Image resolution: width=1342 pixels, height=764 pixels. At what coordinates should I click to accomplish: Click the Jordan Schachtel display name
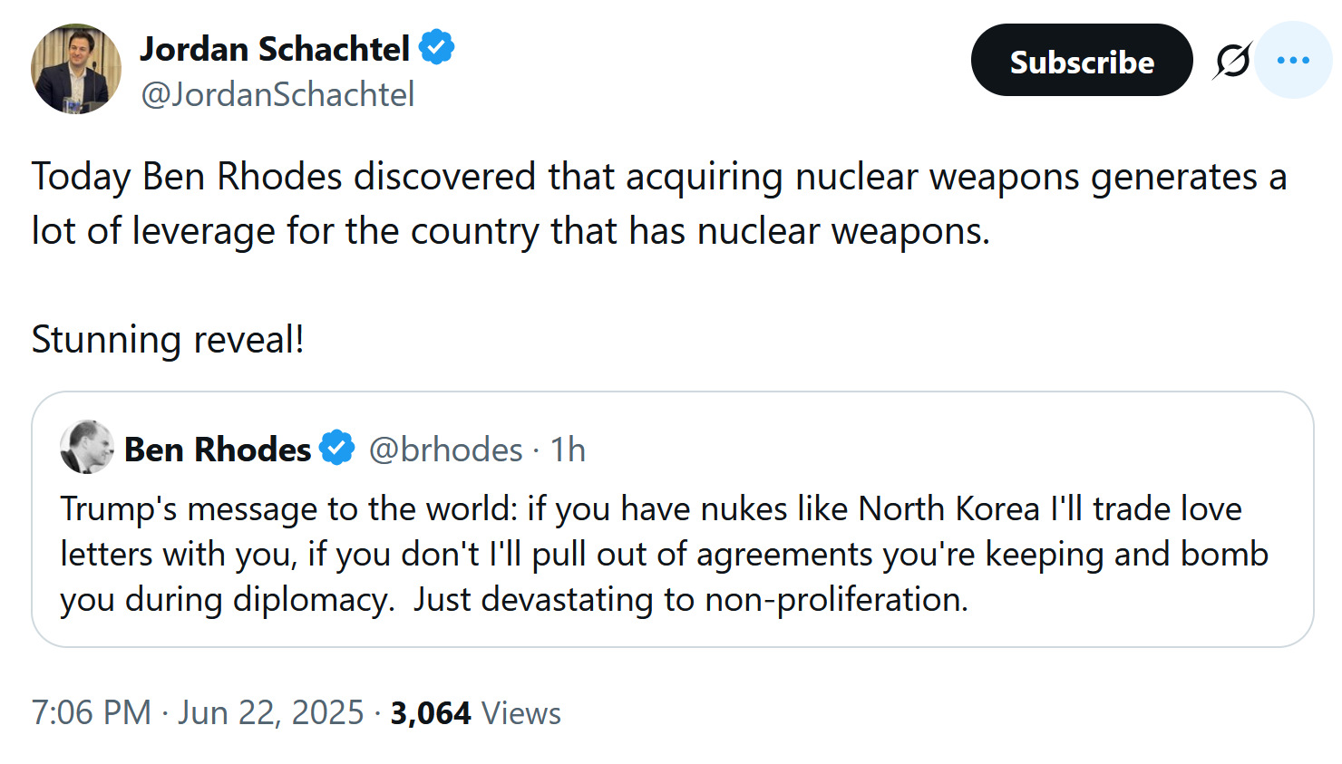275,49
